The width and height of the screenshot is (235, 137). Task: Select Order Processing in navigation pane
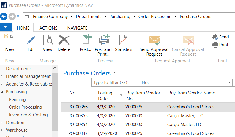[x=26, y=107]
